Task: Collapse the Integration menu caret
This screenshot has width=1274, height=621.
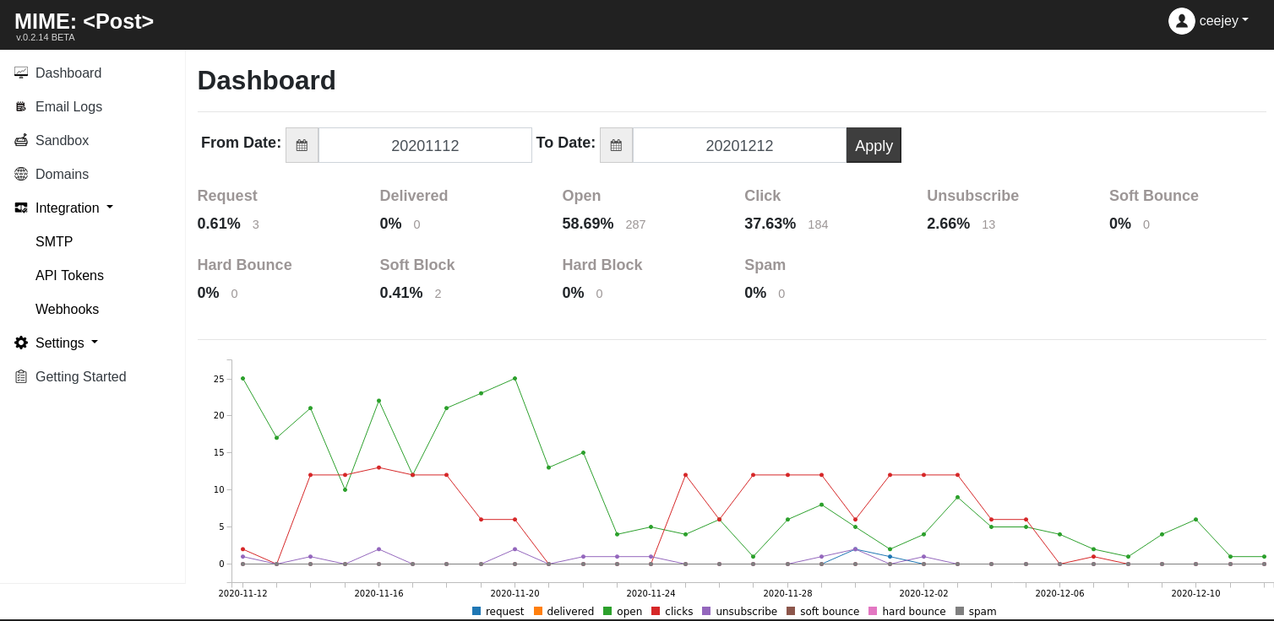Action: [x=110, y=207]
